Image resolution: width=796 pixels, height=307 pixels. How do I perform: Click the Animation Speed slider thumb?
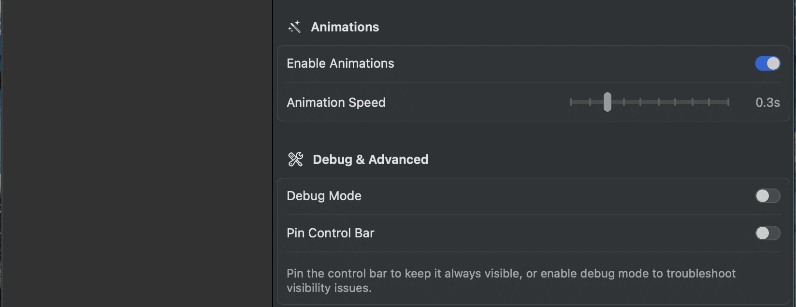[x=608, y=102]
